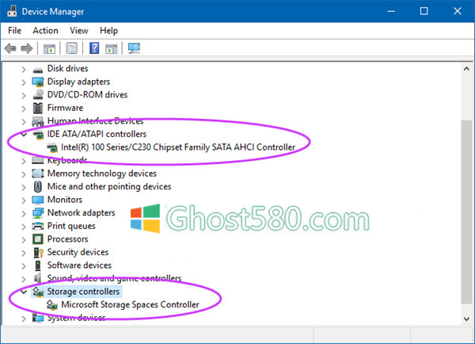Click the Keyboards category icon
Screen dimensions: 475x344
click(38, 160)
